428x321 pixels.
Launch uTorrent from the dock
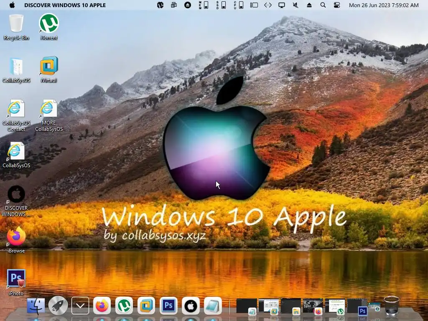[124, 306]
